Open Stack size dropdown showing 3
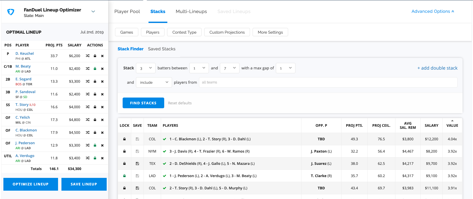The width and height of the screenshot is (473, 199). coord(146,68)
